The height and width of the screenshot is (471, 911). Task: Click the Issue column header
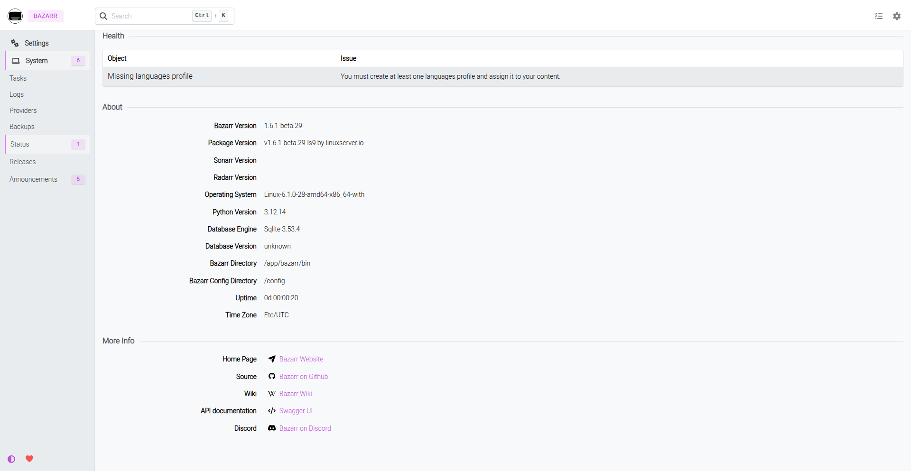pyautogui.click(x=348, y=58)
